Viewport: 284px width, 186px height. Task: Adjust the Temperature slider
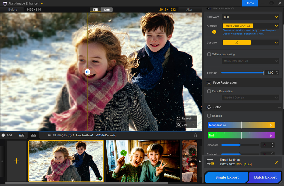[241, 125]
